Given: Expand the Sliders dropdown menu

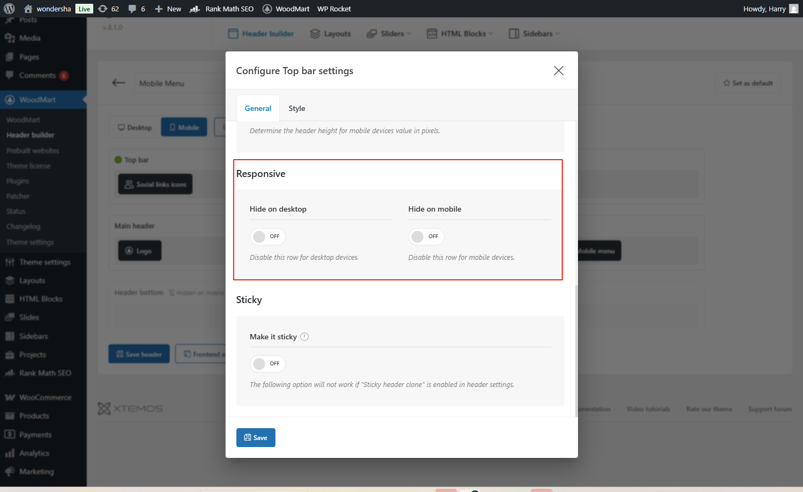Looking at the screenshot, I should tap(389, 34).
